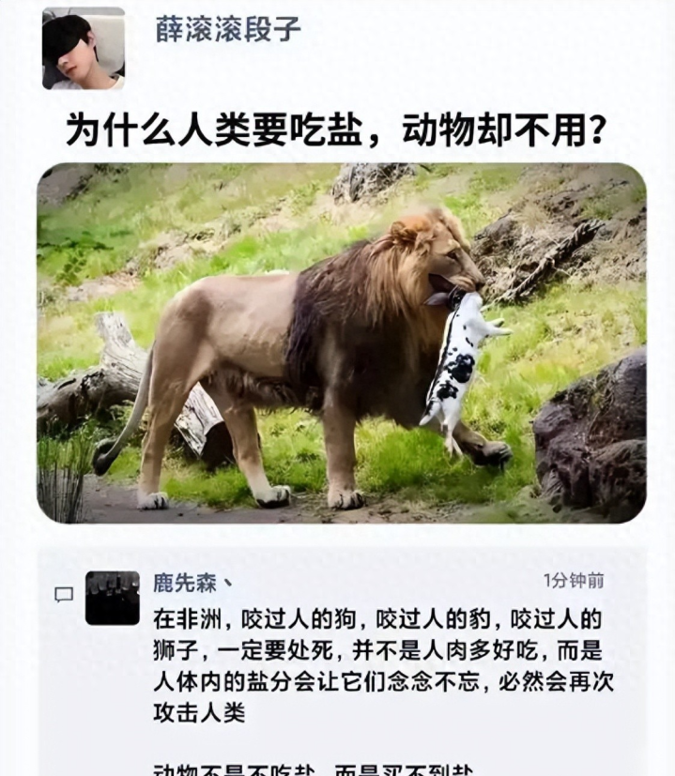Open the 薛滚滚段子 account name
Image resolution: width=675 pixels, height=776 pixels.
click(228, 29)
